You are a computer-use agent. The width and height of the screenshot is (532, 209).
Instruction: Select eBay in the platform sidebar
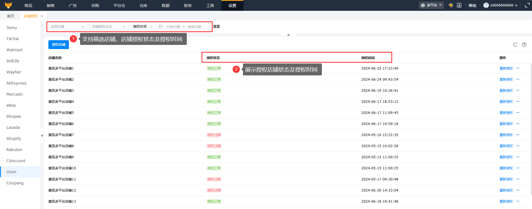[x=20, y=105]
